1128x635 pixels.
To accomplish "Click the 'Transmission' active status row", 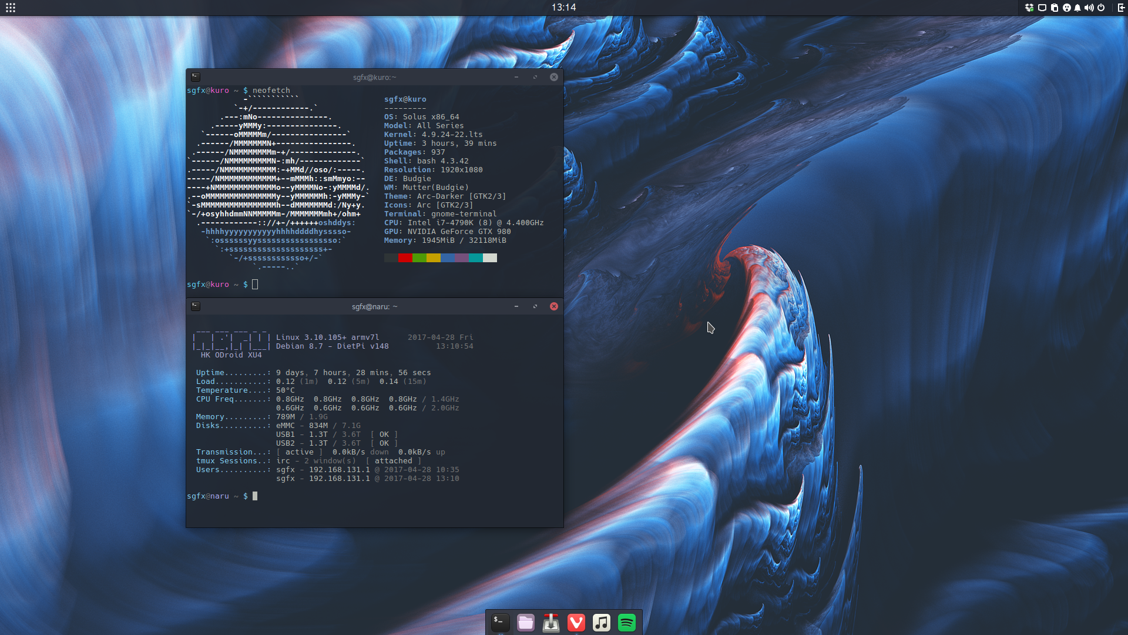I will [x=321, y=452].
